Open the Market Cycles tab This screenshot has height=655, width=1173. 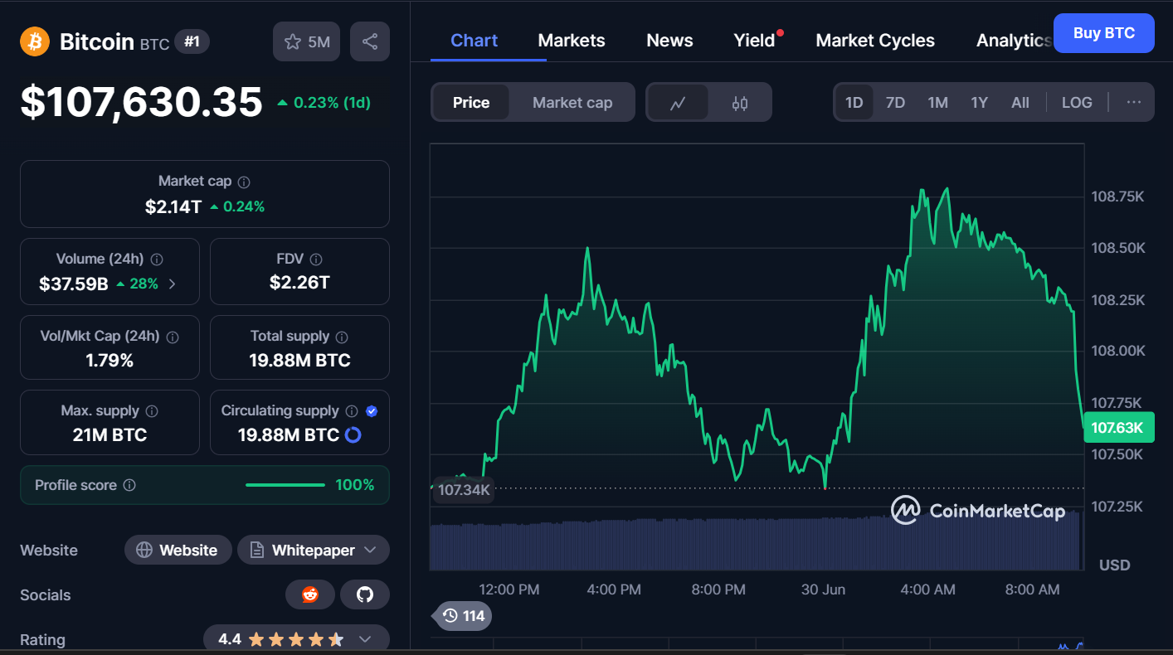click(x=875, y=41)
